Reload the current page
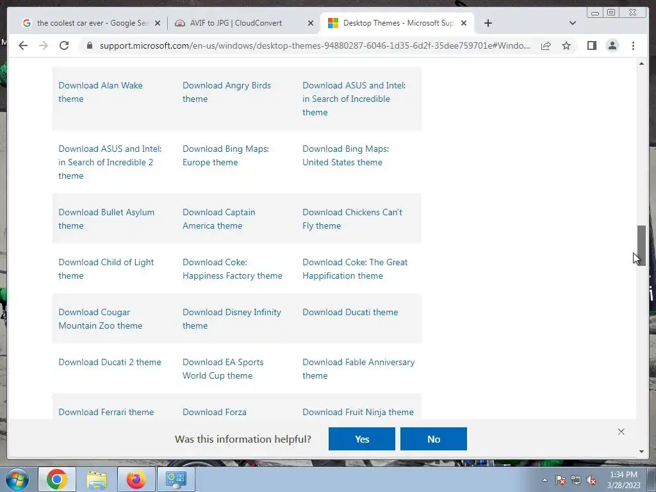Viewport: 656px width, 492px height. 64,45
